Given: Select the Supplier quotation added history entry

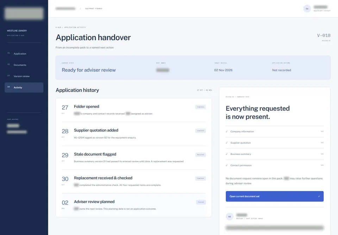Looking at the screenshot, I should [134, 134].
